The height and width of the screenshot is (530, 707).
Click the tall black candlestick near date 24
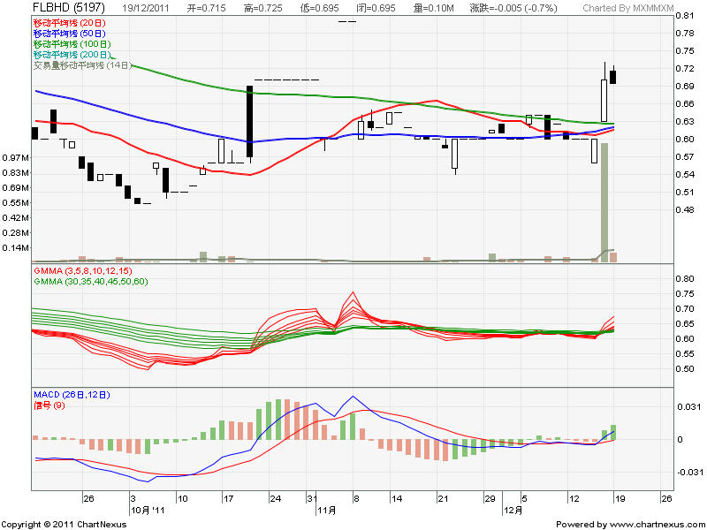pos(250,121)
